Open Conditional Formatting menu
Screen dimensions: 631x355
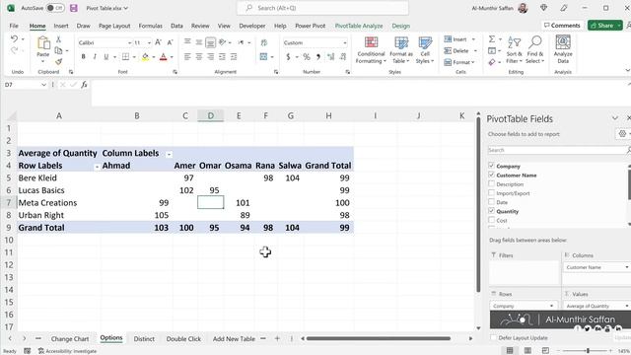click(371, 50)
